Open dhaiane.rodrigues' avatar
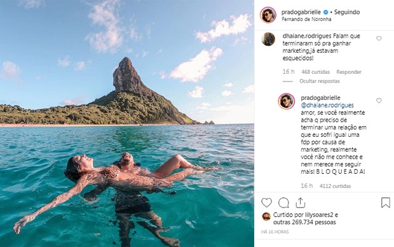Screen dimensions: 394x247 [268, 39]
